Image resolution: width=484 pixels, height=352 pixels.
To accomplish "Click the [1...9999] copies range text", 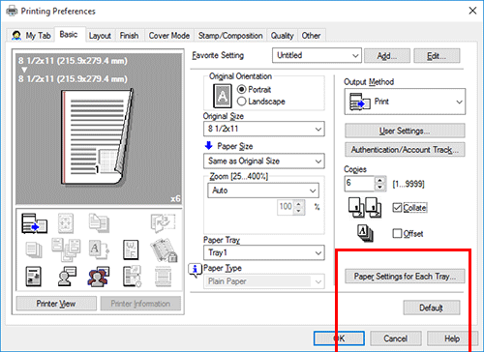I will pyautogui.click(x=408, y=184).
